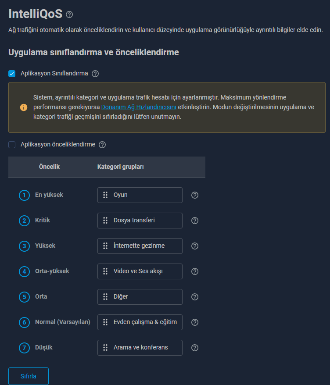Show help for Dosya transferi category
Image resolution: width=330 pixels, height=385 pixels.
pyautogui.click(x=195, y=221)
